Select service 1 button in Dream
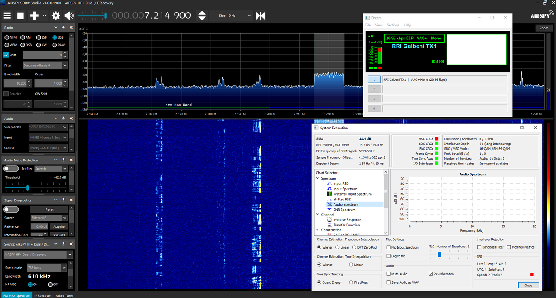 [x=374, y=79]
